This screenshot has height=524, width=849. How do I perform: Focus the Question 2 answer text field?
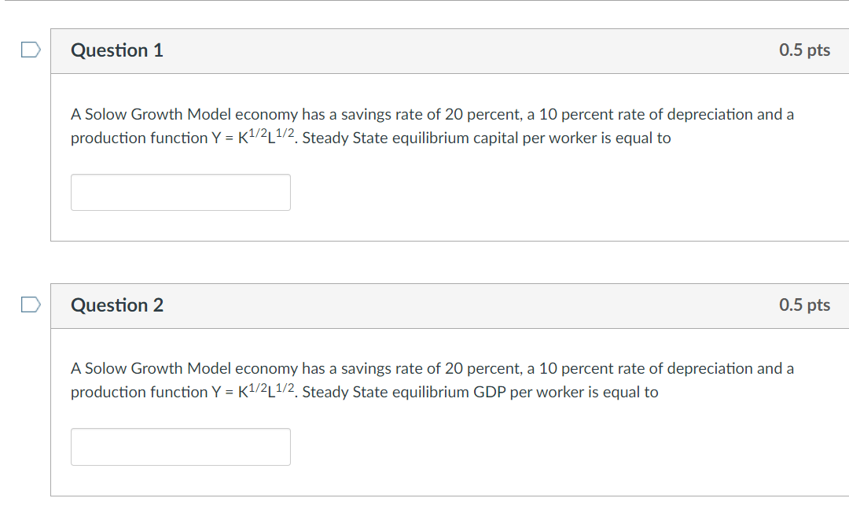181,446
